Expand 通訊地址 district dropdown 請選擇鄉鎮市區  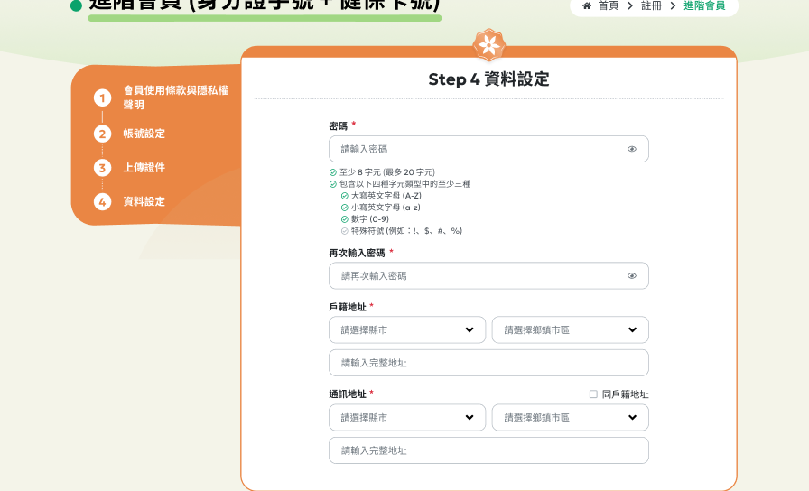pyautogui.click(x=570, y=418)
